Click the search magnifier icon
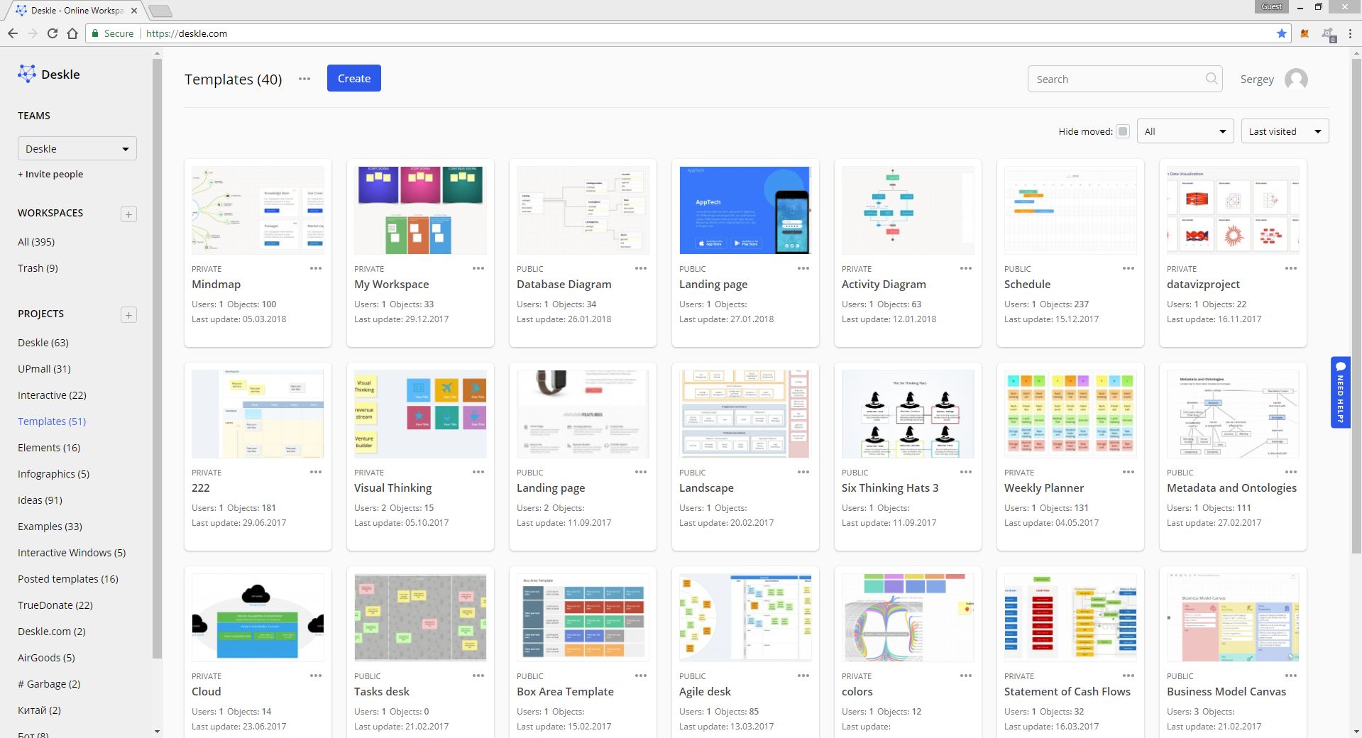The width and height of the screenshot is (1362, 738). [x=1211, y=79]
